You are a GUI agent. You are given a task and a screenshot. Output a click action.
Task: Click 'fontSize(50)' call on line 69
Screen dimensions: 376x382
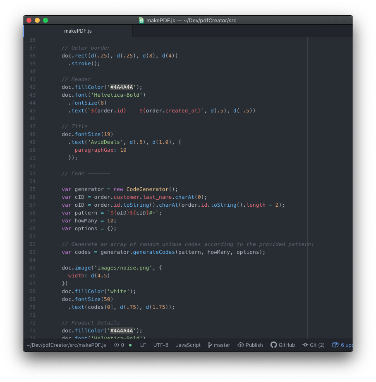coord(94,299)
